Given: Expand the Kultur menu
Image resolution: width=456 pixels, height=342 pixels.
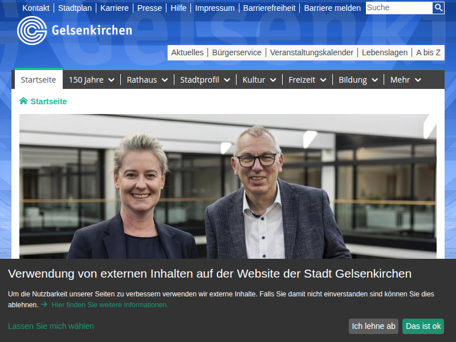Looking at the screenshot, I should point(259,80).
